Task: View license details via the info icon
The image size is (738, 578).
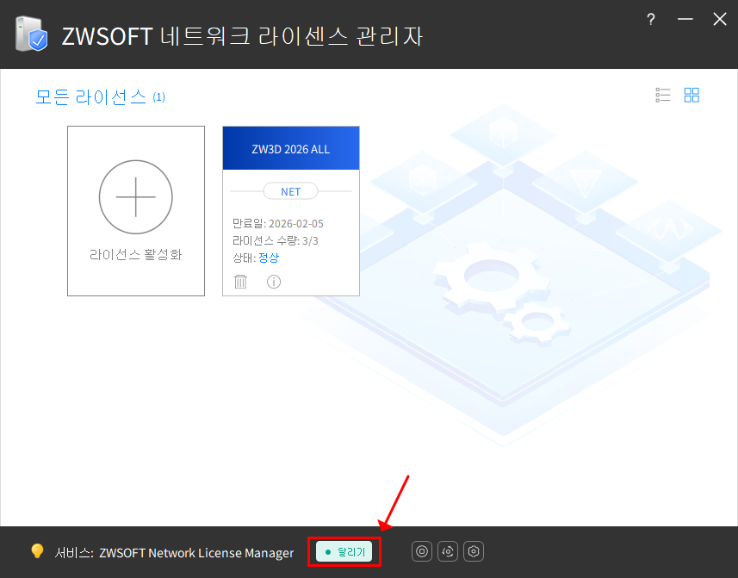Action: point(273,282)
